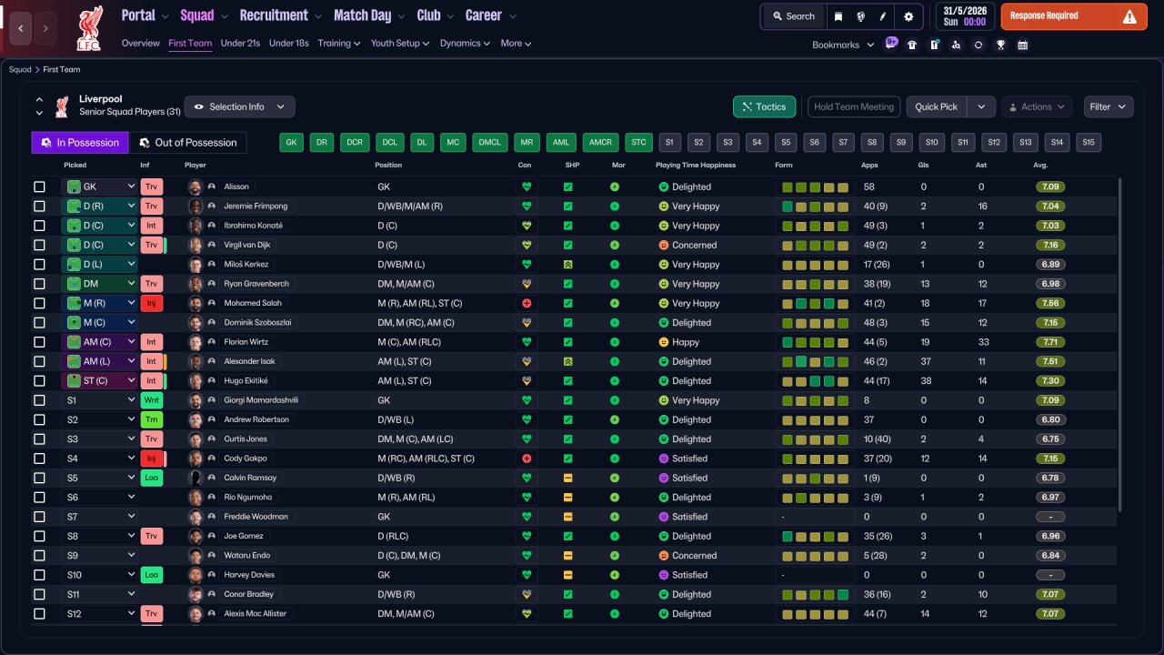Open Alisson's GK picked position dropdown
Screen dimensions: 1164x655
tap(99, 186)
